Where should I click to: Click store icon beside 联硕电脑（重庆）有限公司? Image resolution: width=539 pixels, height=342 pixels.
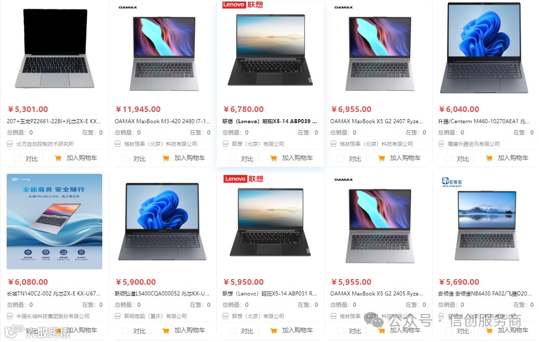click(x=118, y=316)
